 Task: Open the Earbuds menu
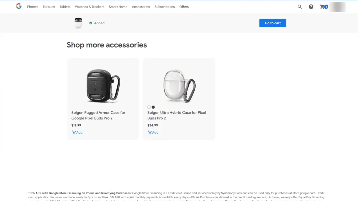click(x=49, y=7)
